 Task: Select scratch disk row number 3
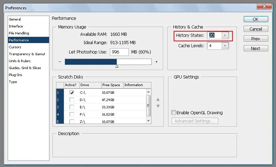click(60, 107)
